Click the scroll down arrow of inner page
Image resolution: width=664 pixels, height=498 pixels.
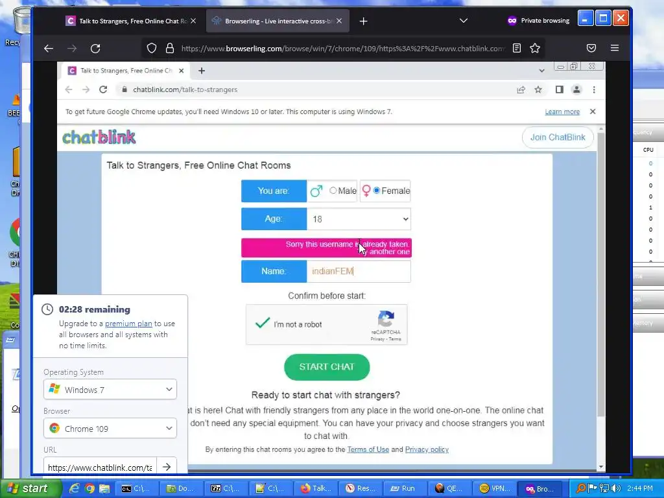601,467
